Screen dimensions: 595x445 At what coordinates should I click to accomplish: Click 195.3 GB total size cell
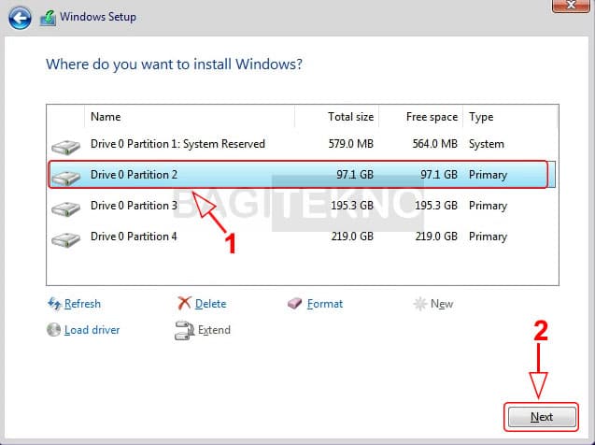(352, 206)
